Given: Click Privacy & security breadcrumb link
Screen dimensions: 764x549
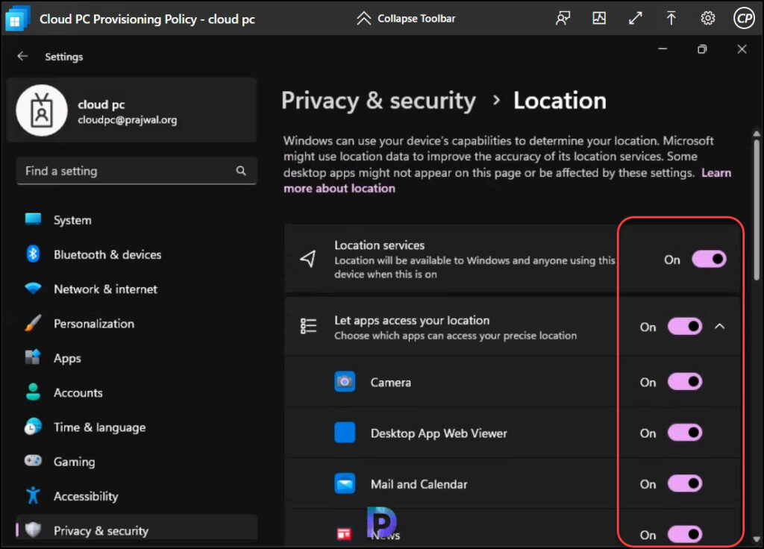Looking at the screenshot, I should (x=378, y=101).
